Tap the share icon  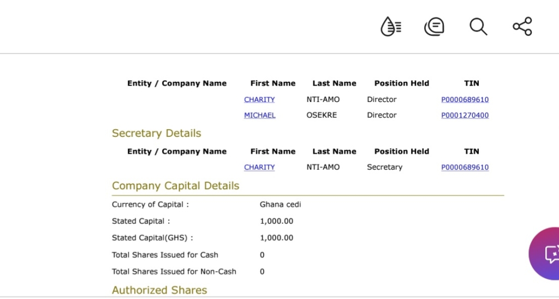click(x=522, y=26)
